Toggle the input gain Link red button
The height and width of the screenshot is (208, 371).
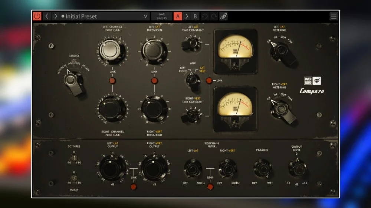tap(112, 81)
